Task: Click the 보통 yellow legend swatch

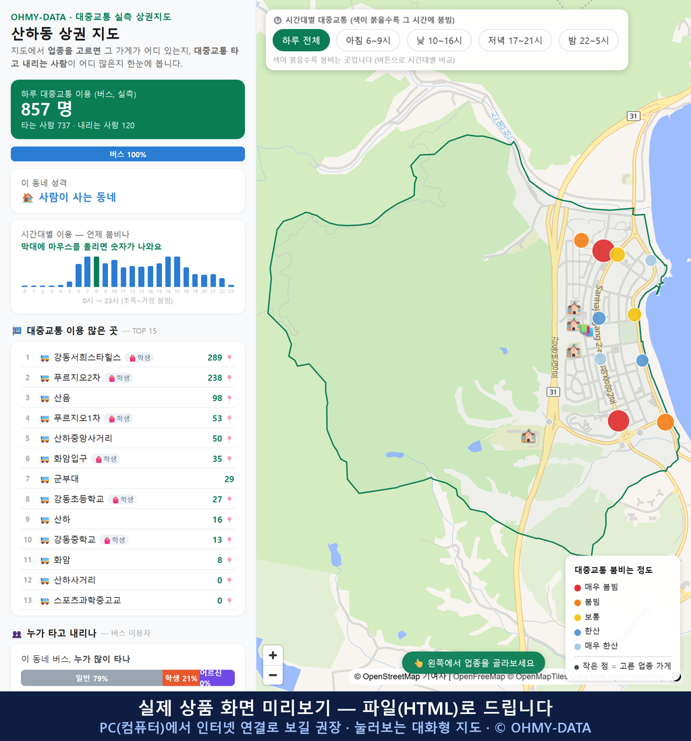Action: point(577,617)
